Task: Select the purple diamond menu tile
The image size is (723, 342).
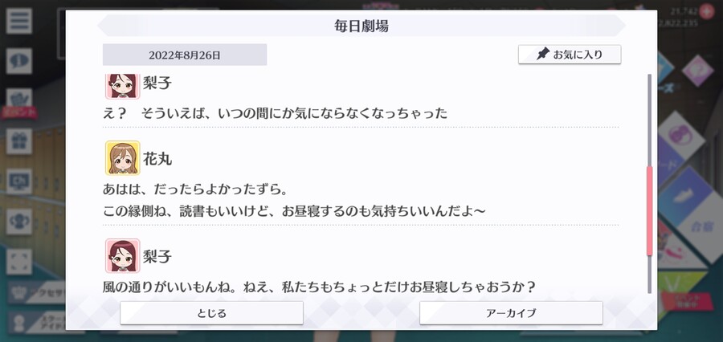Action: 697,71
